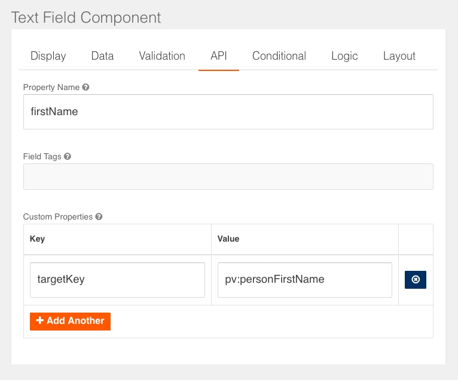Open the Data tab

click(x=102, y=56)
